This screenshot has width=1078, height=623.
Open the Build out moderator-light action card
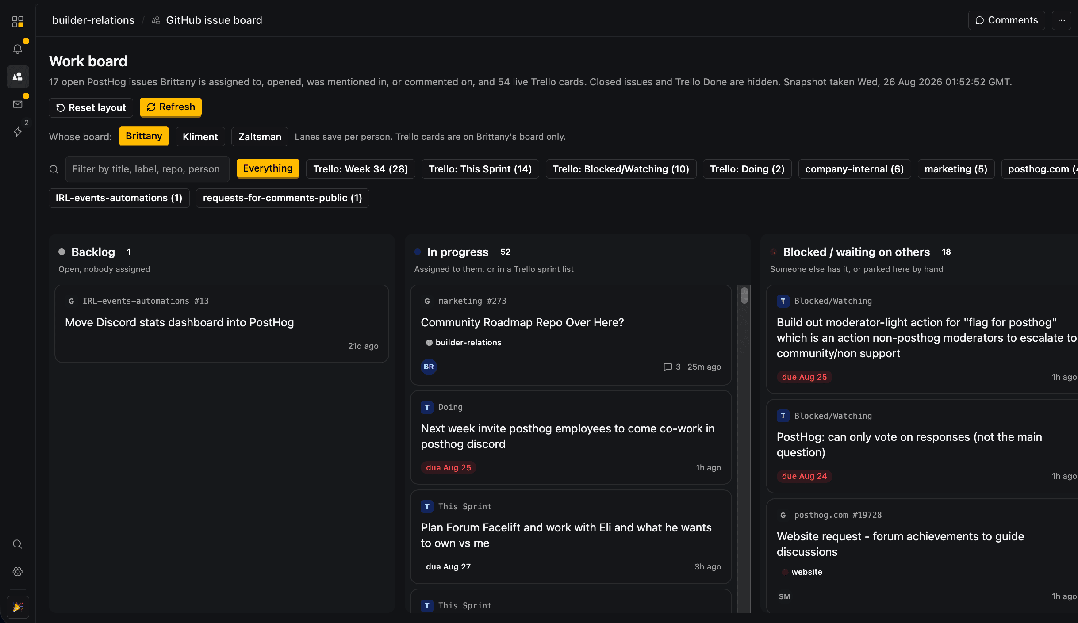click(927, 338)
